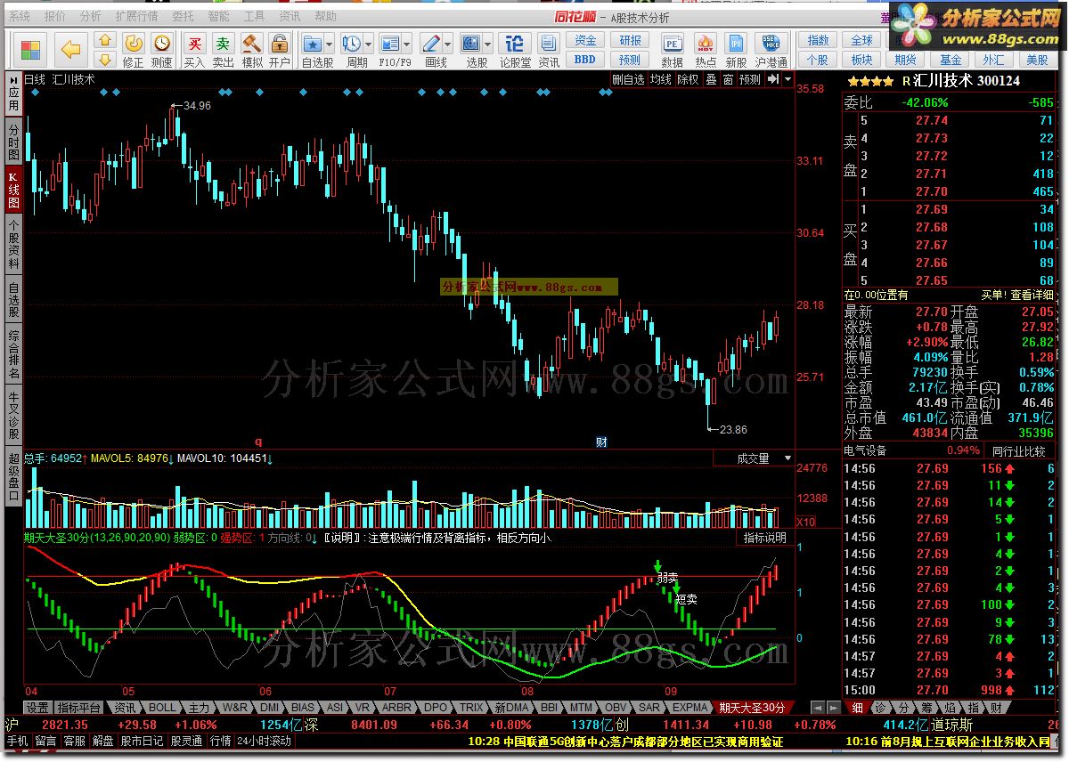The height and width of the screenshot is (762, 1069).
Task: Switch to the 个股资料 side tab
Action: pyautogui.click(x=13, y=246)
